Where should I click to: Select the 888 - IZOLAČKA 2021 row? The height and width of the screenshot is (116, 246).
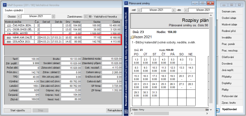(x=63, y=42)
